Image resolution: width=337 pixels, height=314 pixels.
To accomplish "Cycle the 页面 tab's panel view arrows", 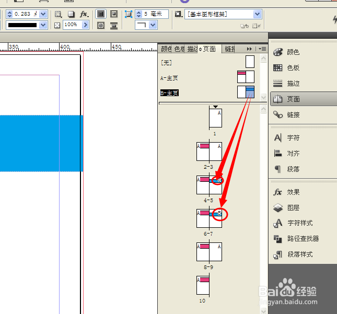I will pyautogui.click(x=200, y=49).
